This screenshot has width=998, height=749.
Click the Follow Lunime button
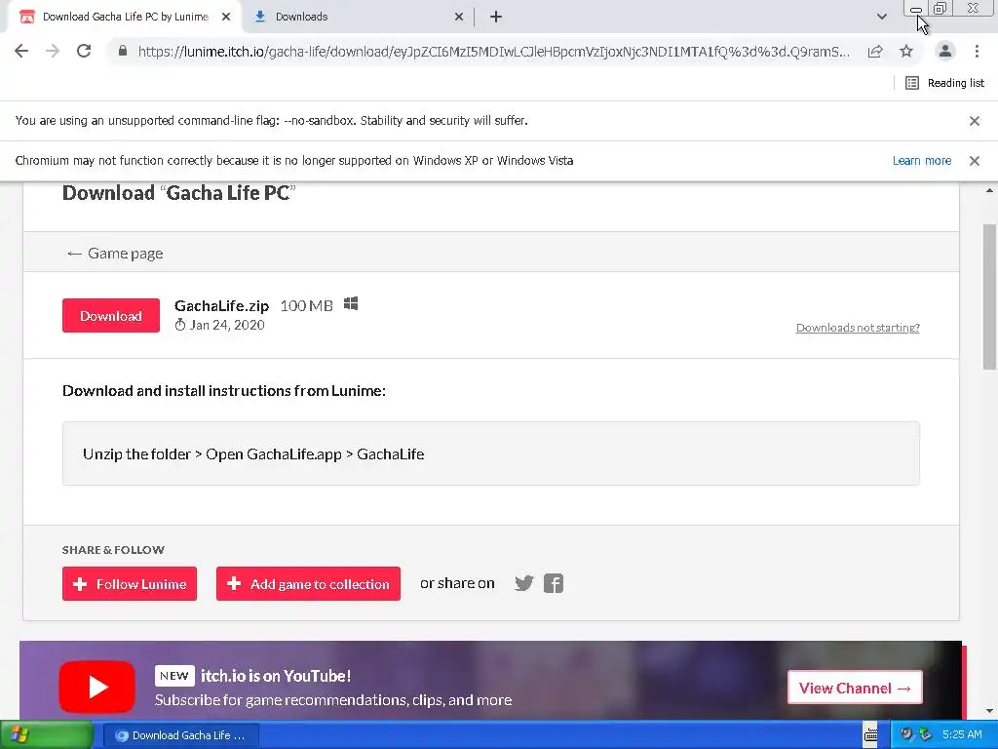point(130,583)
